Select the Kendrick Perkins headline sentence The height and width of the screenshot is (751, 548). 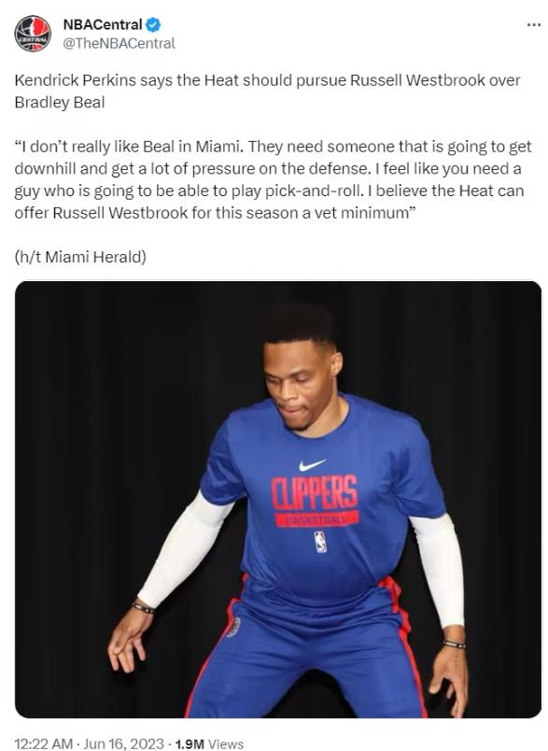267,91
